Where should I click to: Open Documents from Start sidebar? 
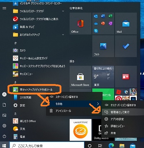[4, 105]
